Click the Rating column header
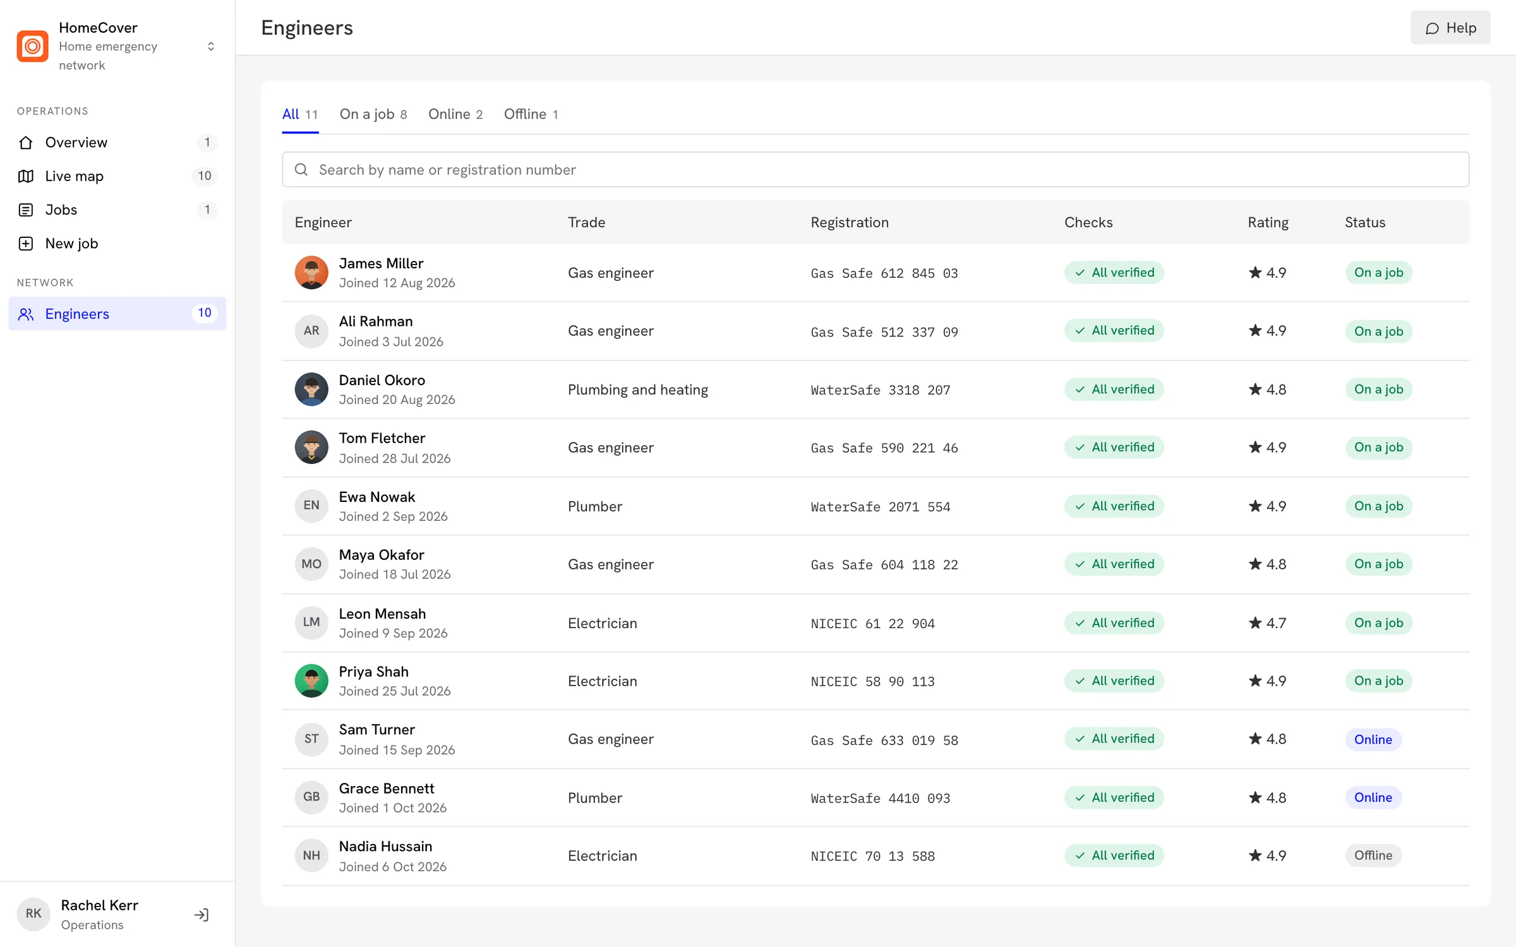Image resolution: width=1516 pixels, height=947 pixels. click(x=1268, y=222)
